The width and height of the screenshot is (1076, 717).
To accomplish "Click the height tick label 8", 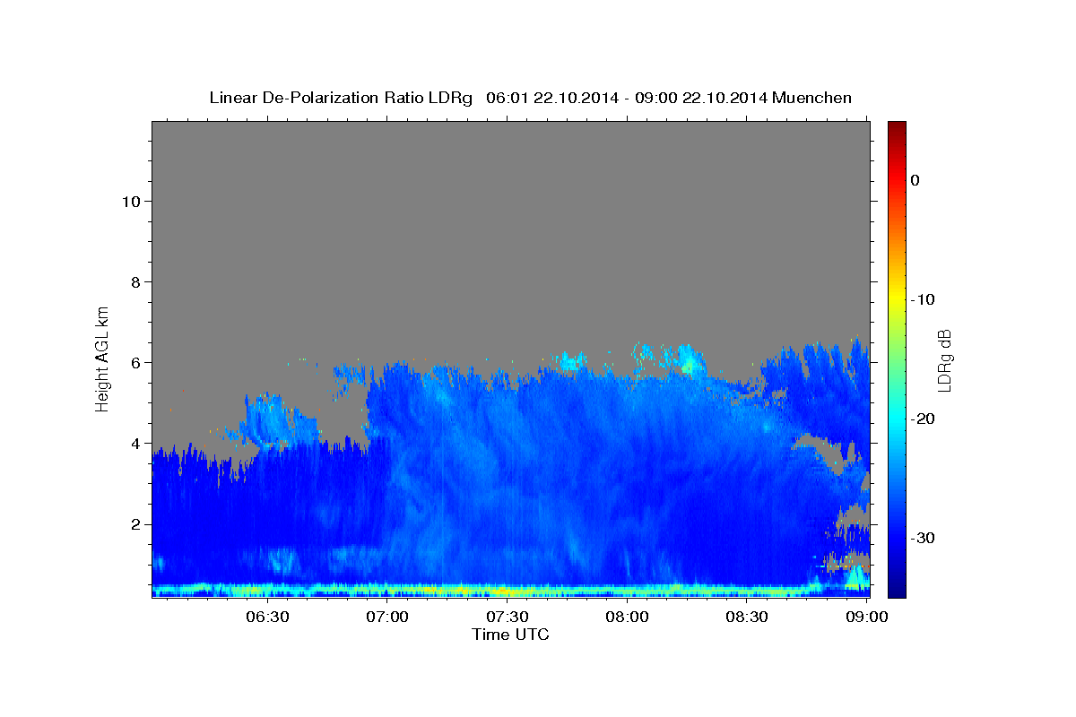I will [x=134, y=281].
